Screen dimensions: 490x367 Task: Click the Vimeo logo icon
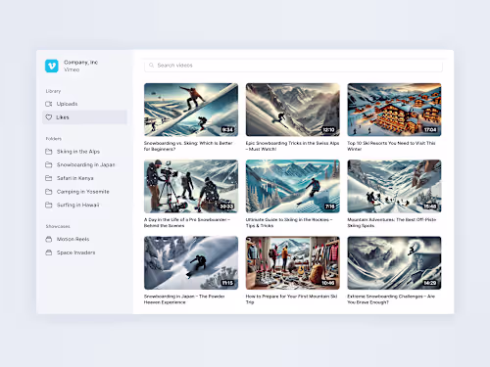pyautogui.click(x=52, y=66)
